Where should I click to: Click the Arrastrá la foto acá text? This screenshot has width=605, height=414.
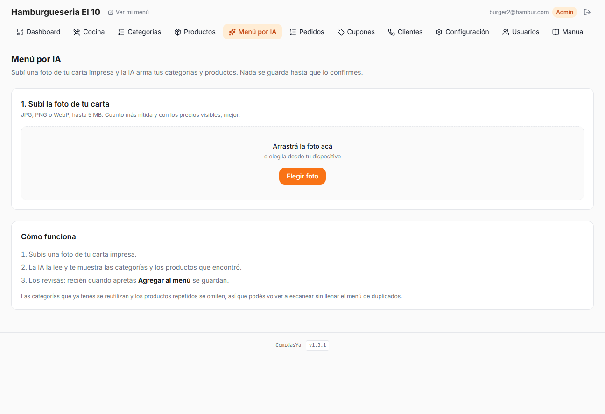coord(302,146)
